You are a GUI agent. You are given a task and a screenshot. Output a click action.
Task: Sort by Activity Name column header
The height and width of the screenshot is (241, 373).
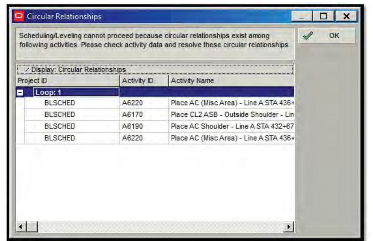click(232, 81)
